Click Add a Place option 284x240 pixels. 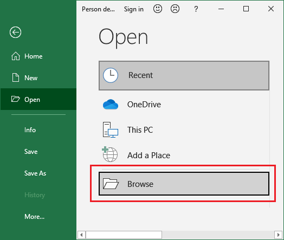tap(184, 155)
